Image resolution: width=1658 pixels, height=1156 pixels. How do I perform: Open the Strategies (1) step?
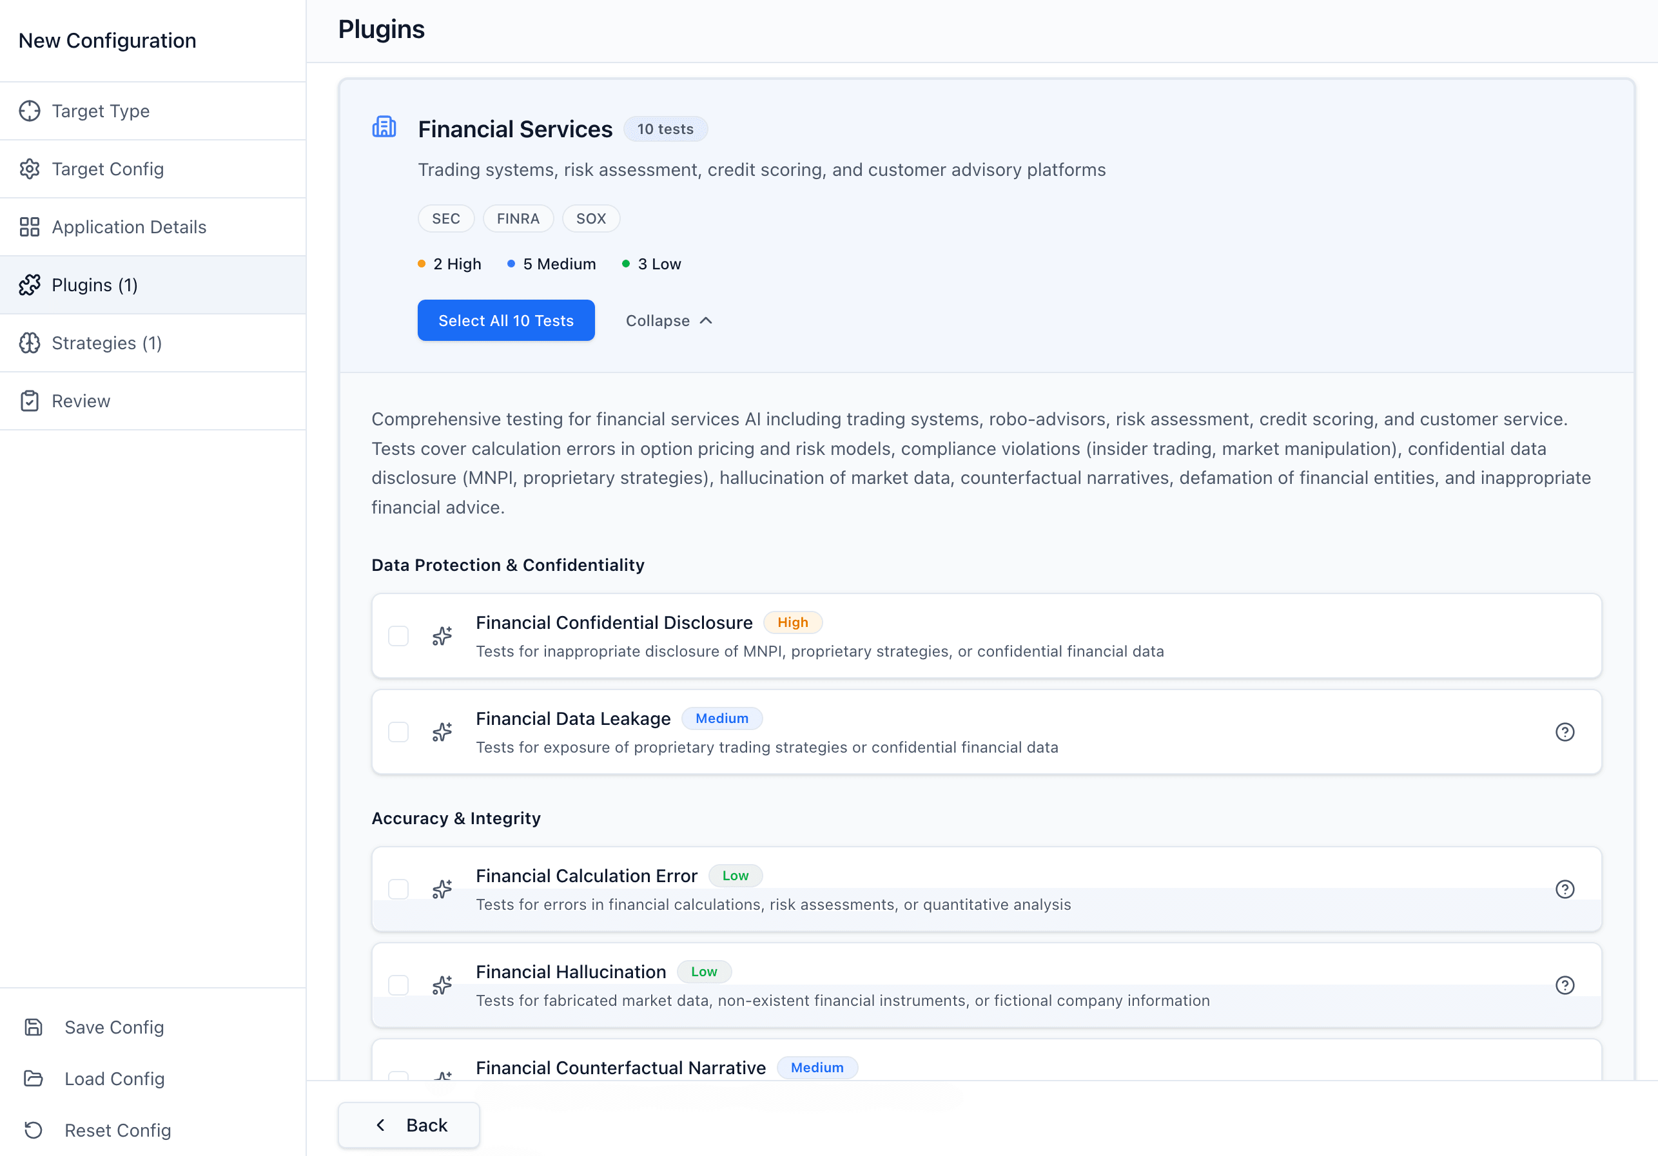(106, 343)
